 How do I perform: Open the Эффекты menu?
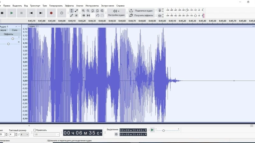click(69, 6)
